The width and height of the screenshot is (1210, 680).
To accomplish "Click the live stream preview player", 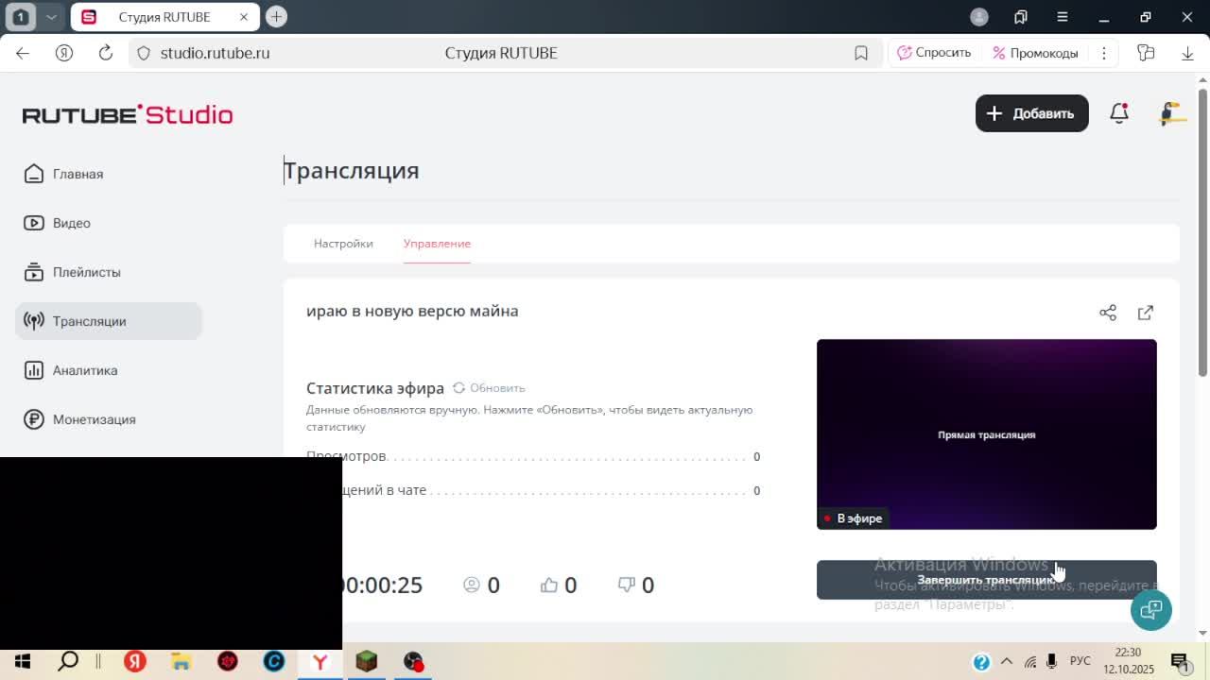I will (x=987, y=434).
